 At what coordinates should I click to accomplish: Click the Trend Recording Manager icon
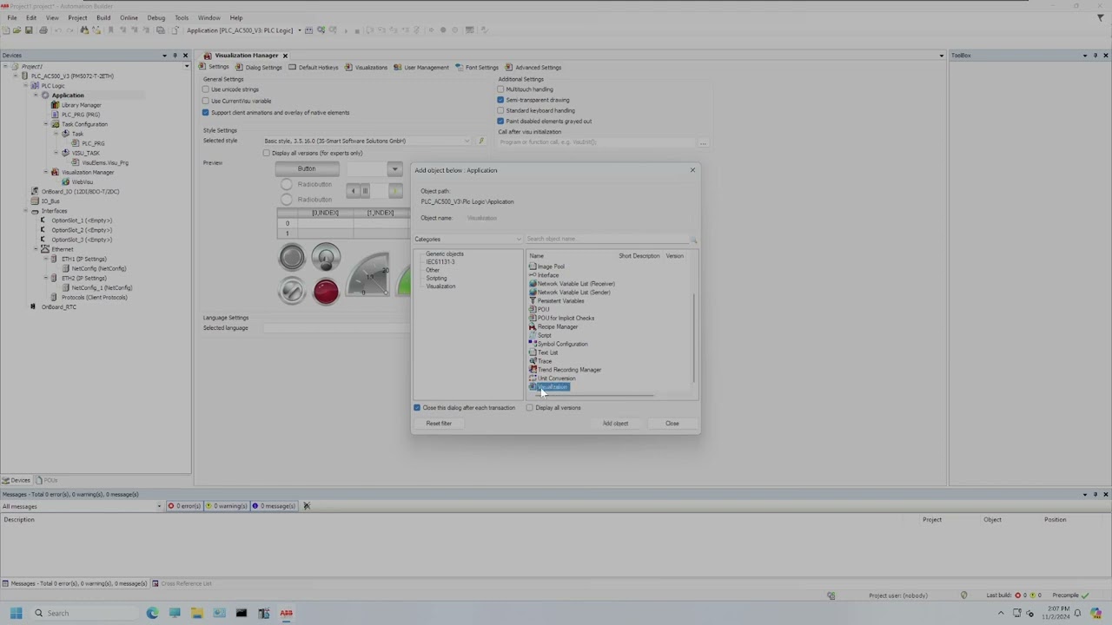click(x=533, y=370)
